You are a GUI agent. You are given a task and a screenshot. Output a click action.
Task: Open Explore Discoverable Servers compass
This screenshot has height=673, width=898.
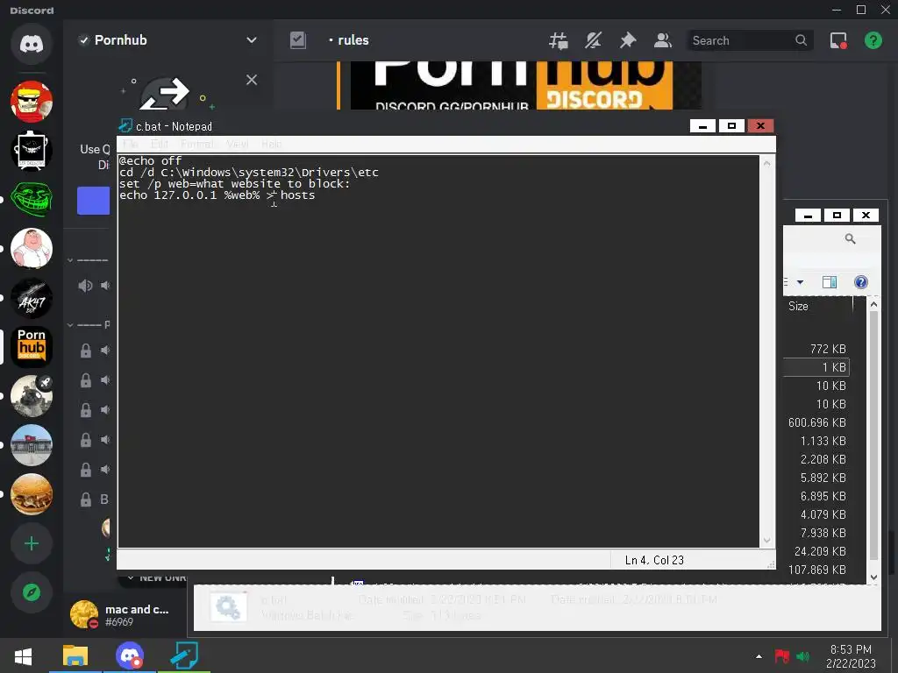(32, 592)
